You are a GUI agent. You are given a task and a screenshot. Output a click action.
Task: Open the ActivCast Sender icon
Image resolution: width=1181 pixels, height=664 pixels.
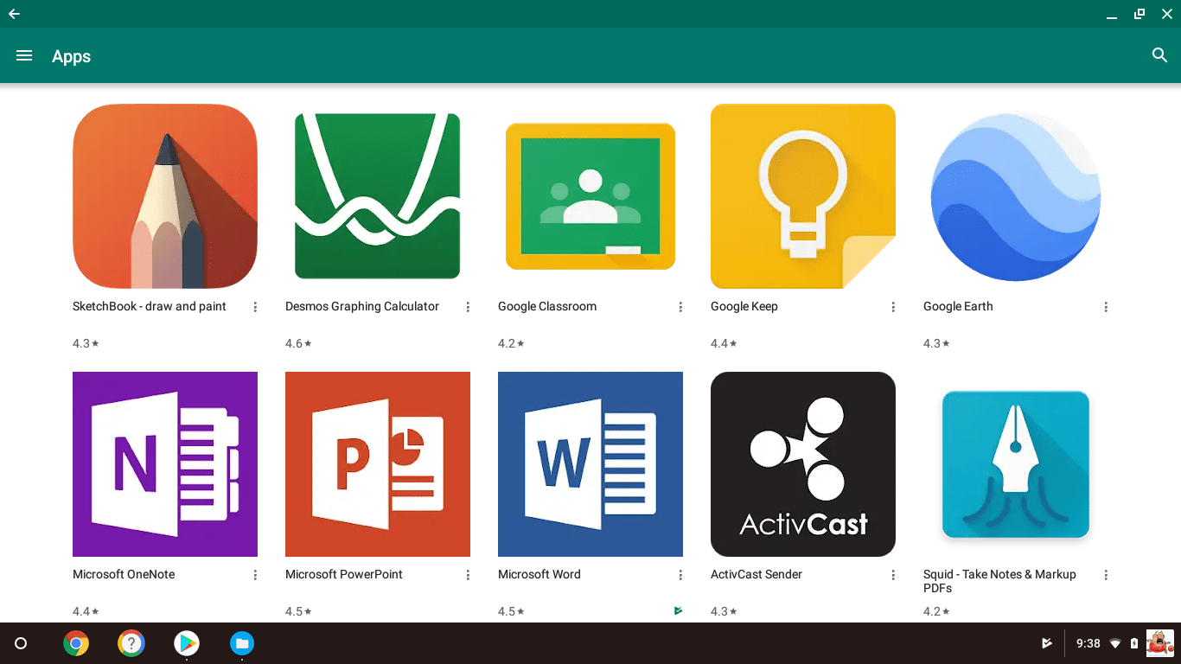(803, 464)
